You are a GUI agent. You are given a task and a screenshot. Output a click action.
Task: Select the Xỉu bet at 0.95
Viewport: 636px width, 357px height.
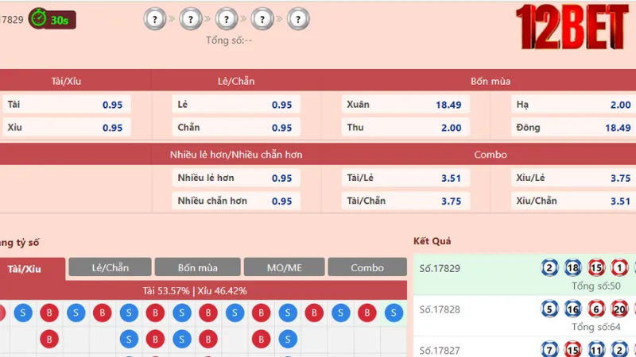pos(67,128)
